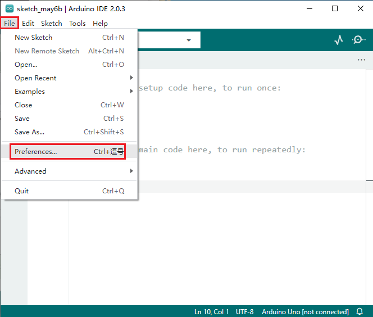Open the Serial Monitor icon
373x317 pixels.
click(x=359, y=39)
